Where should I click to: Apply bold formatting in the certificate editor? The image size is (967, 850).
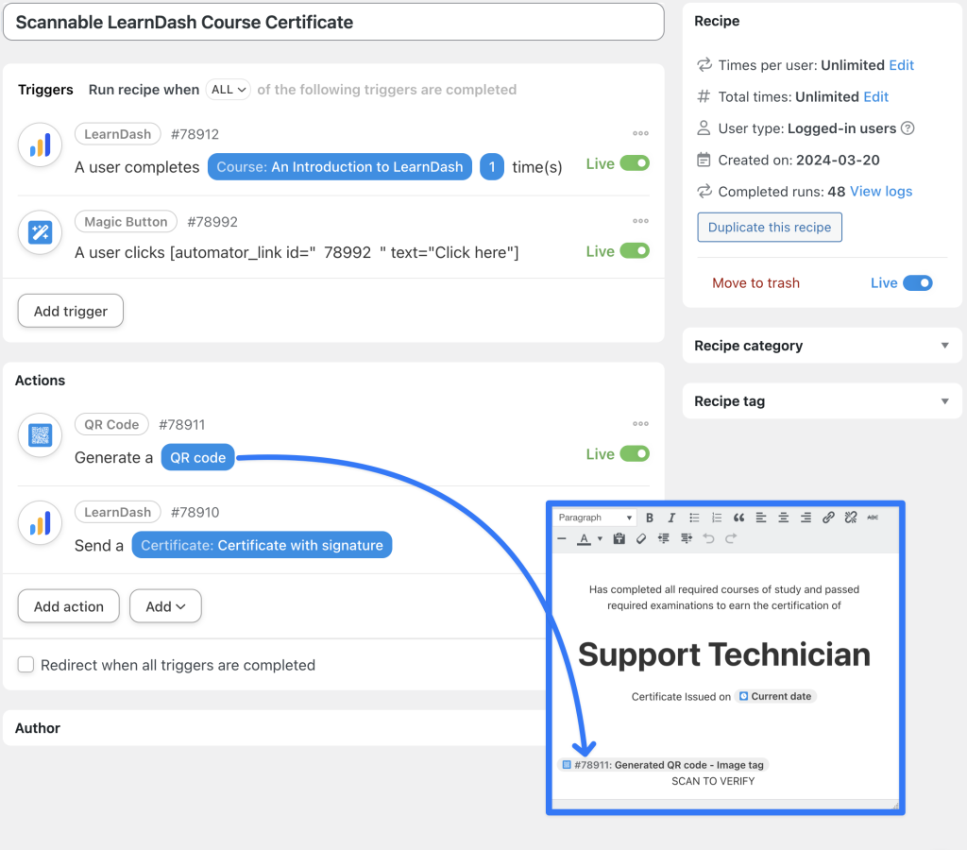649,518
